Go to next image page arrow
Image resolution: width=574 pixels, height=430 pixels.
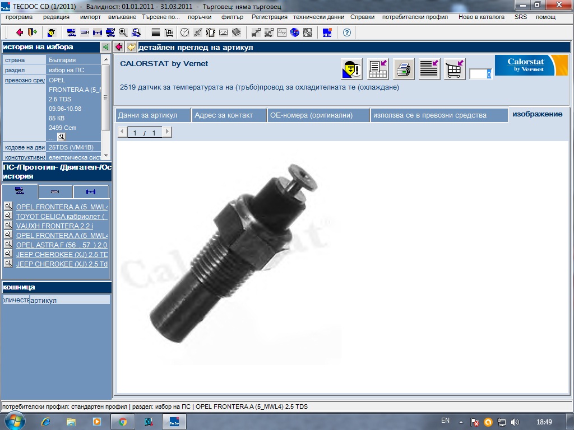[x=167, y=132]
